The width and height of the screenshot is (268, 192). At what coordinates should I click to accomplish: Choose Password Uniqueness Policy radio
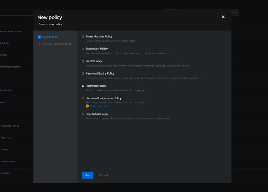(83, 98)
